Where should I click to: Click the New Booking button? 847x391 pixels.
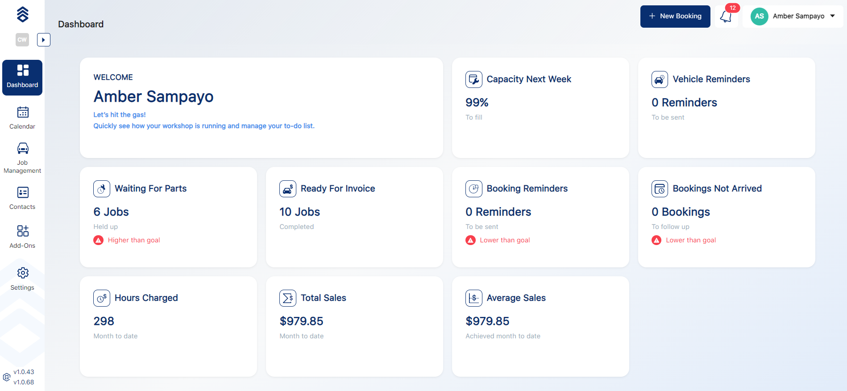click(675, 17)
